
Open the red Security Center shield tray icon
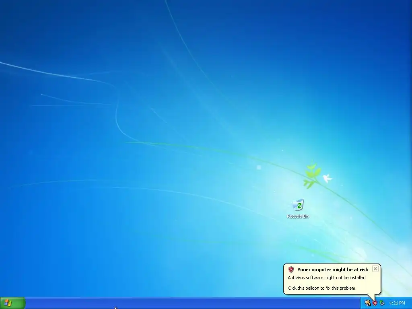coord(375,303)
